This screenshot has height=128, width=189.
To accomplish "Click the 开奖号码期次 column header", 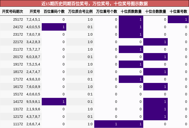I will click(12, 11).
